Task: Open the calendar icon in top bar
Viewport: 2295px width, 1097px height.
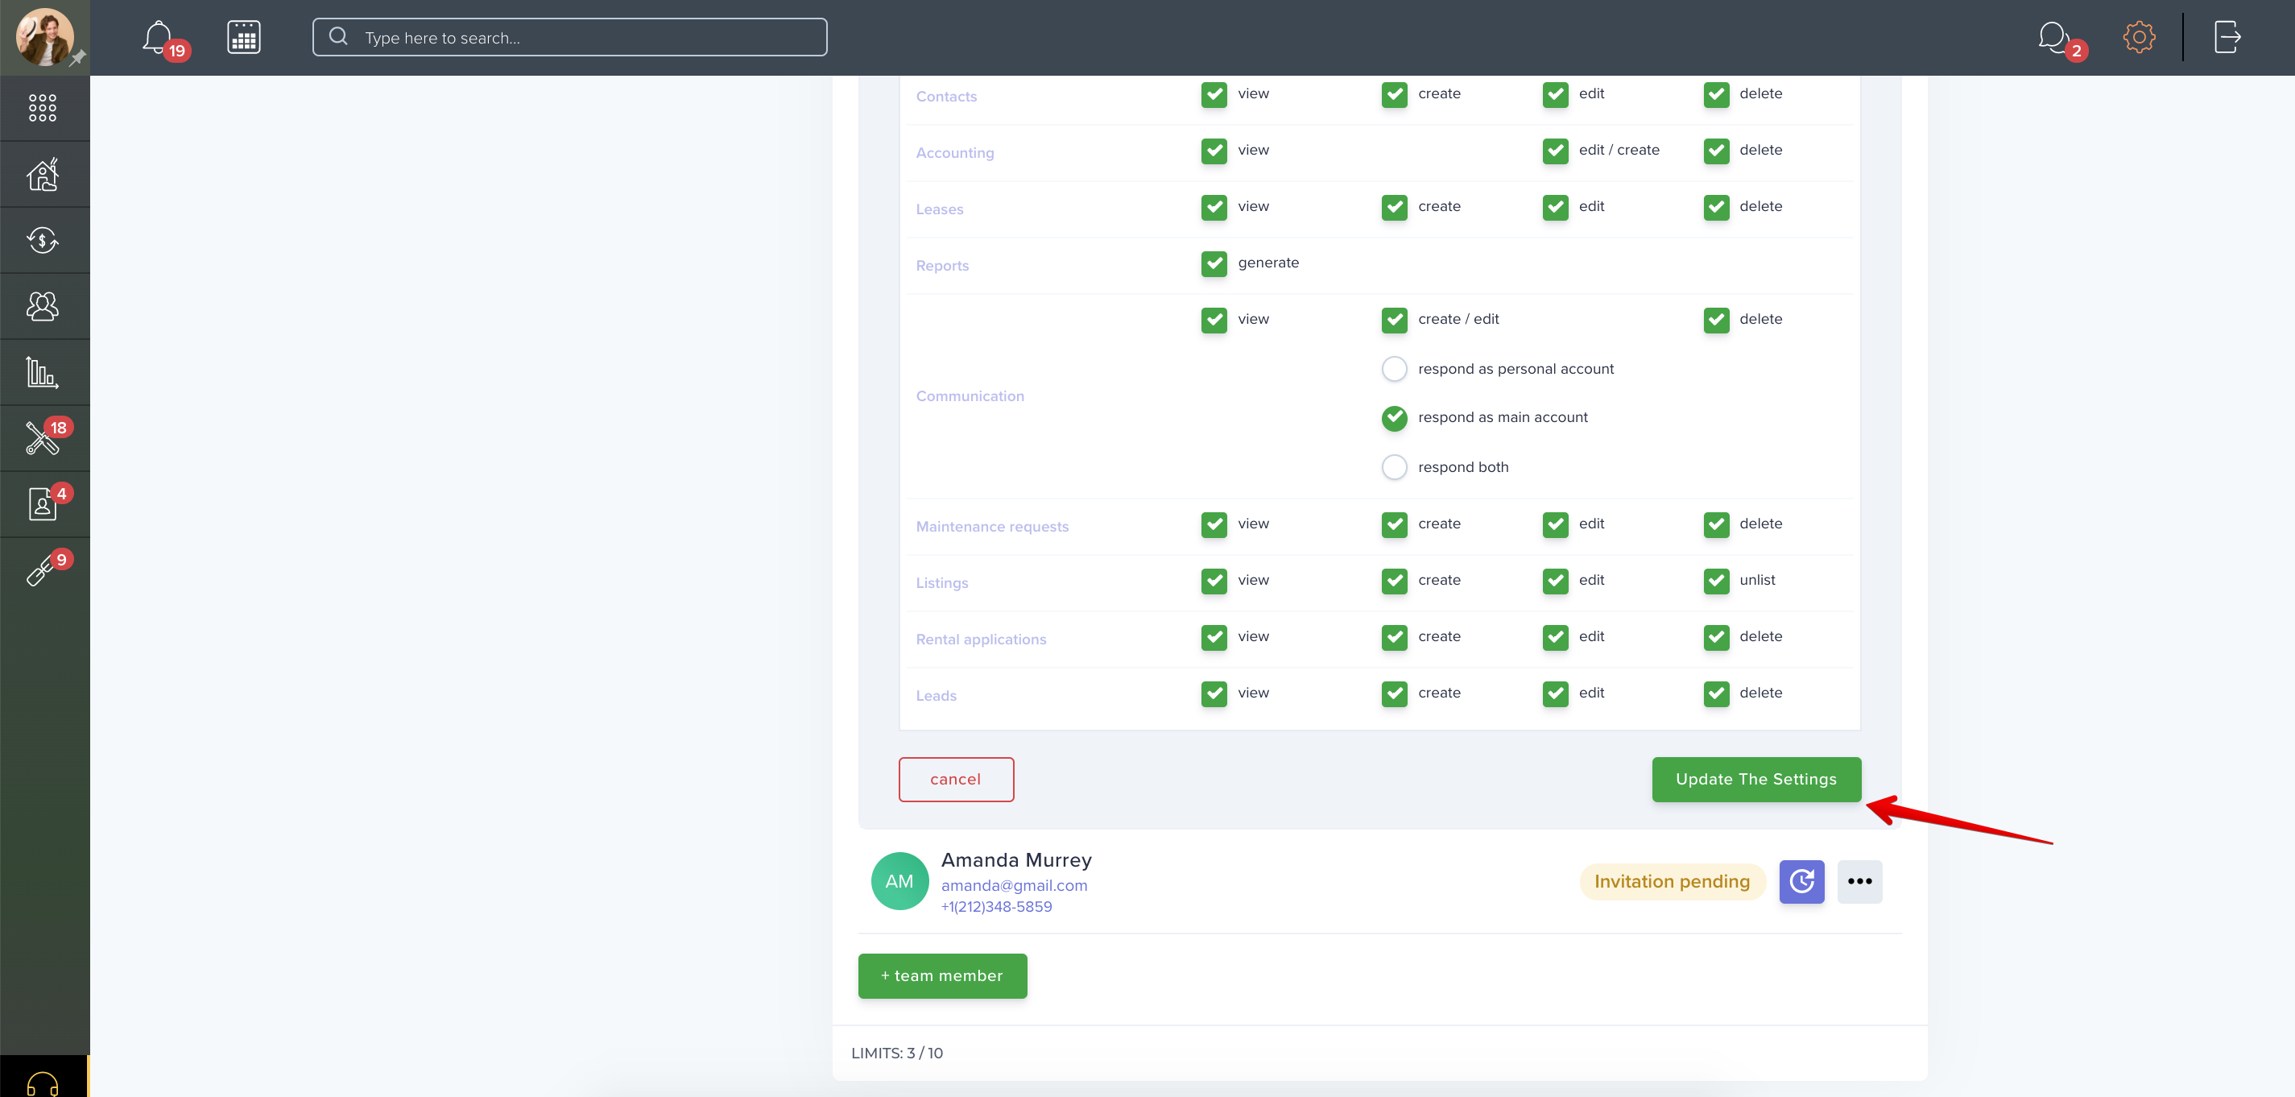Action: (243, 37)
